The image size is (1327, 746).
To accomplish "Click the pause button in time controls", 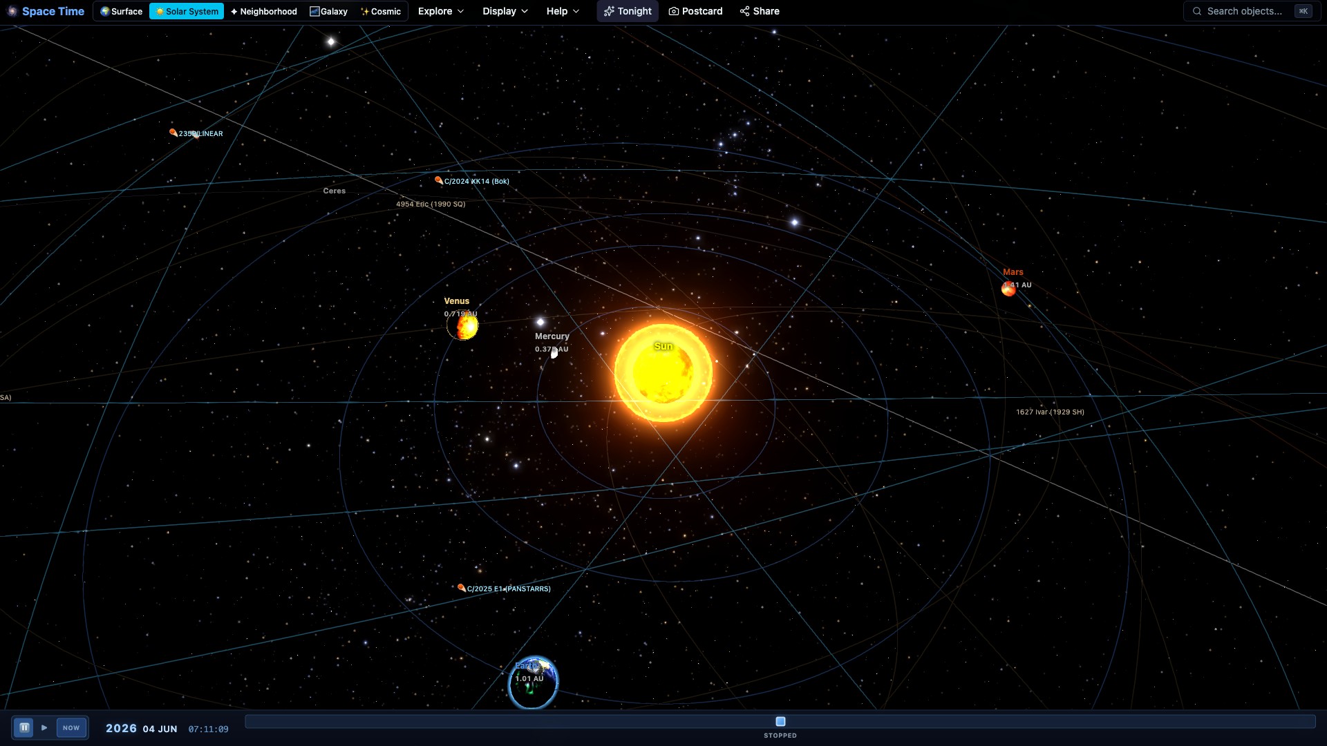I will pyautogui.click(x=24, y=727).
